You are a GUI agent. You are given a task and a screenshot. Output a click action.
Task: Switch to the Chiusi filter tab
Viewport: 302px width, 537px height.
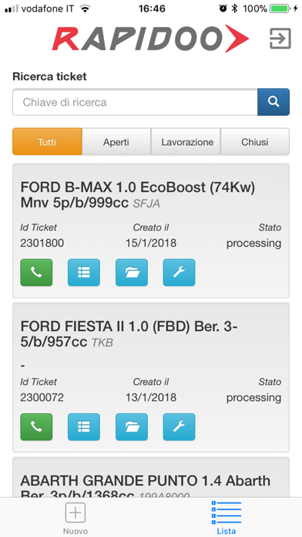[255, 142]
